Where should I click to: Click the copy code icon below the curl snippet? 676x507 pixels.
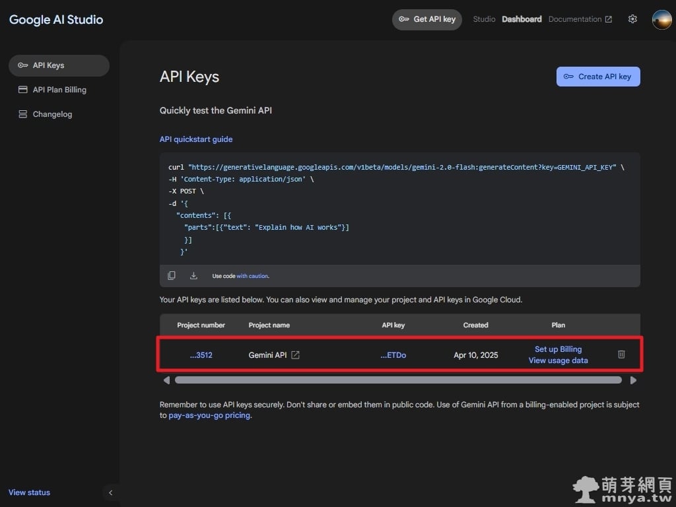tap(172, 276)
